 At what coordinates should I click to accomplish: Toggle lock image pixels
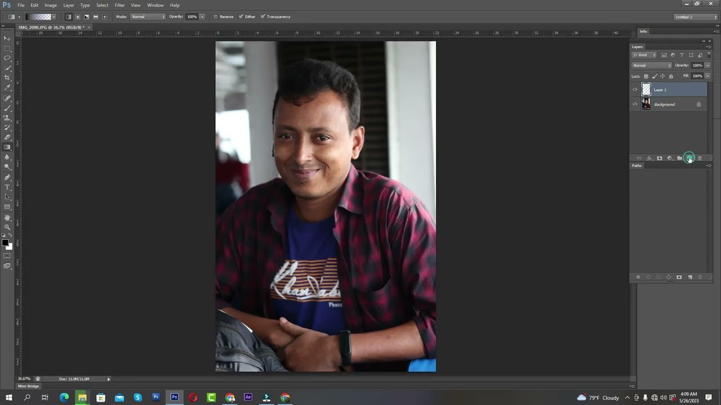point(655,76)
